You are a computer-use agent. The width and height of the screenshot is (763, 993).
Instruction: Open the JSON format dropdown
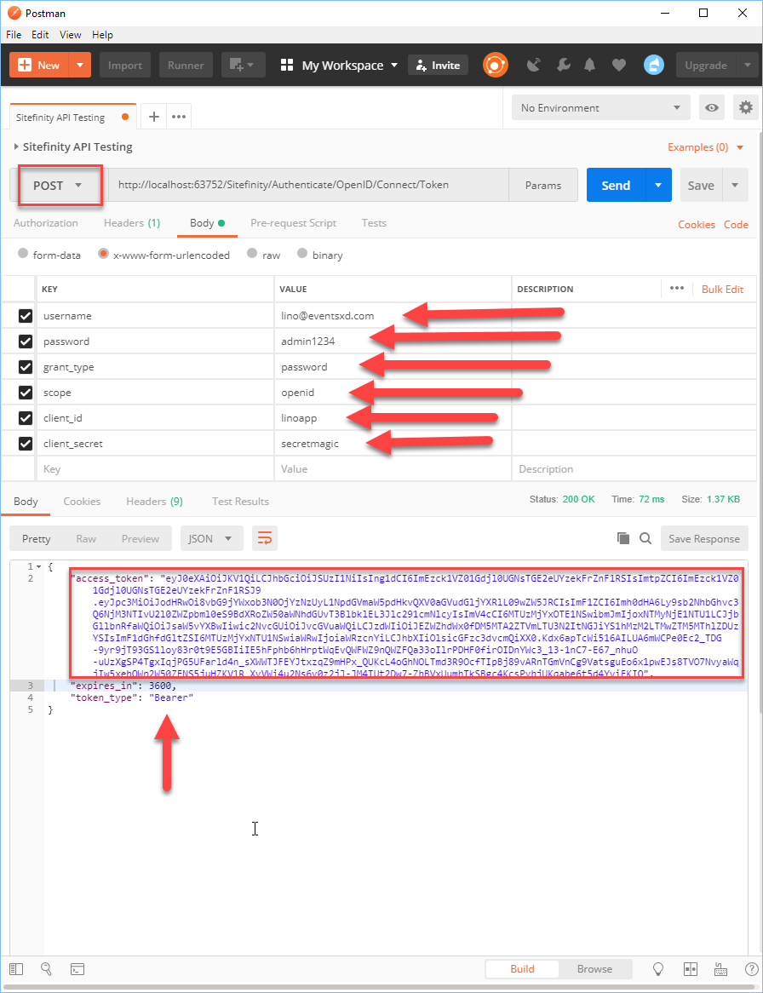[x=211, y=538]
